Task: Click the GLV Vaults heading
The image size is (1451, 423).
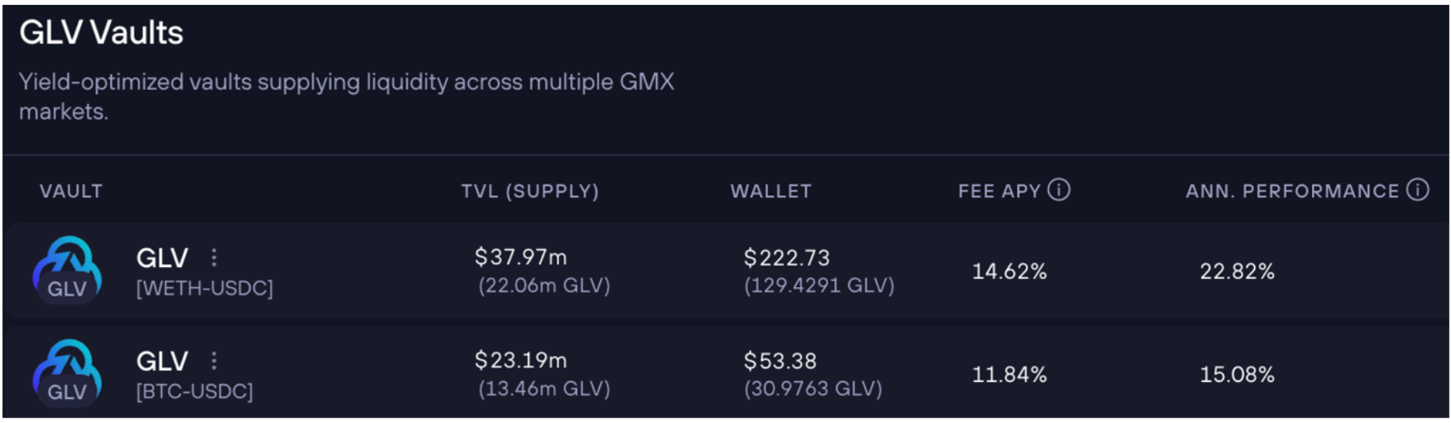Action: click(x=101, y=33)
